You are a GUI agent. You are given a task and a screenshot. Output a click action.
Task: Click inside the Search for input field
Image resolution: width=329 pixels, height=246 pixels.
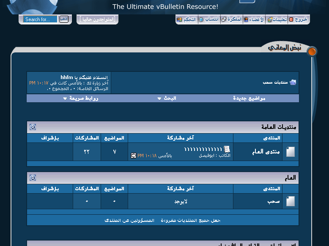pyautogui.click(x=41, y=19)
